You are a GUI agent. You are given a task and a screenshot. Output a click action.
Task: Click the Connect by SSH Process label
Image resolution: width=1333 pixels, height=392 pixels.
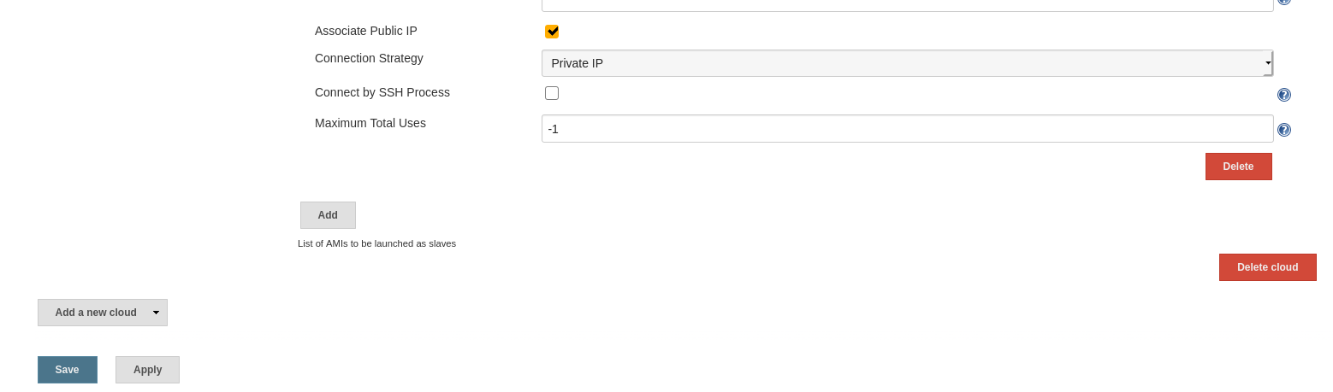click(382, 92)
